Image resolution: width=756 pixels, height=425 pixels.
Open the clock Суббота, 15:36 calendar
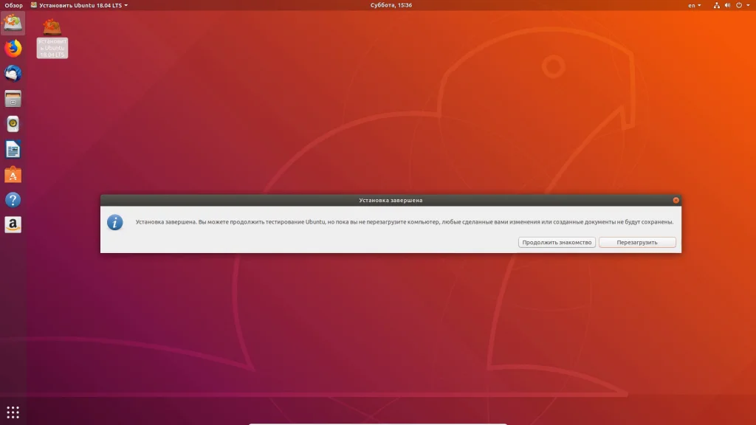pos(391,5)
